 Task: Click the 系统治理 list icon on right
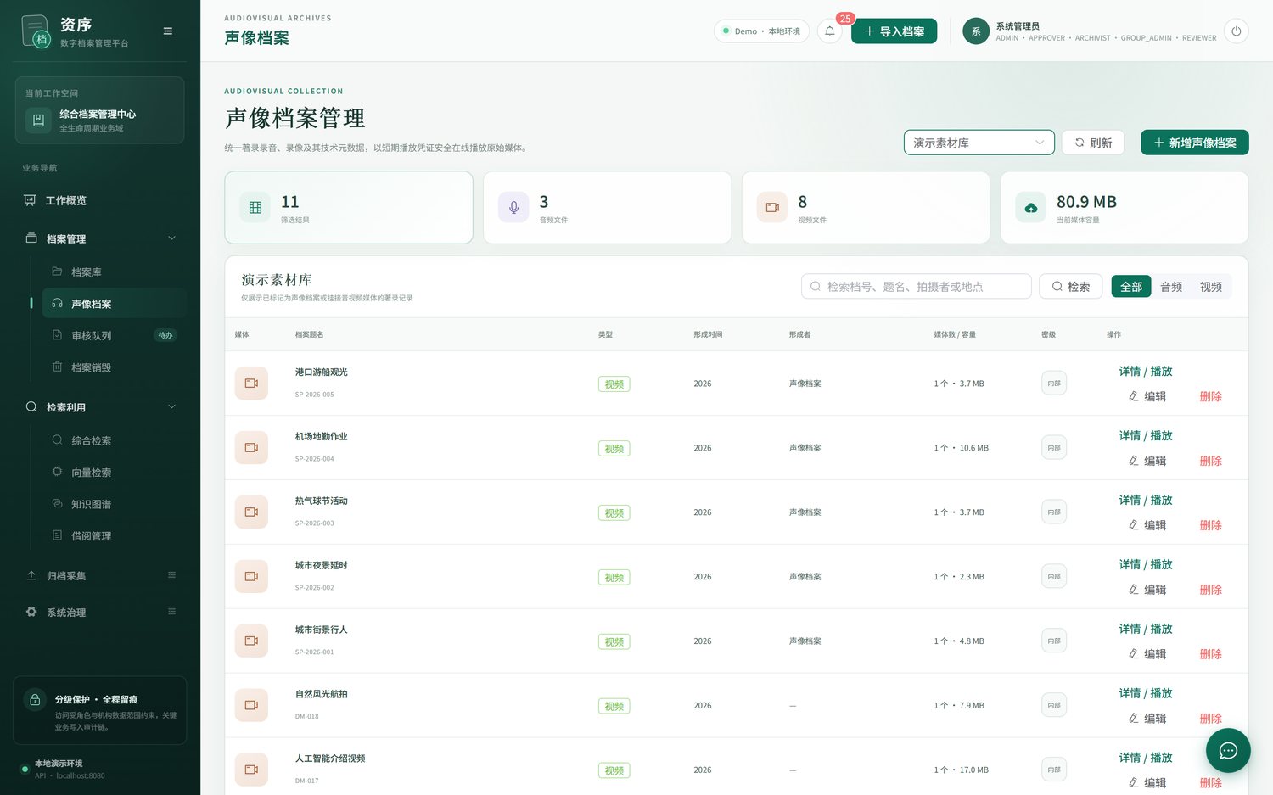point(172,612)
